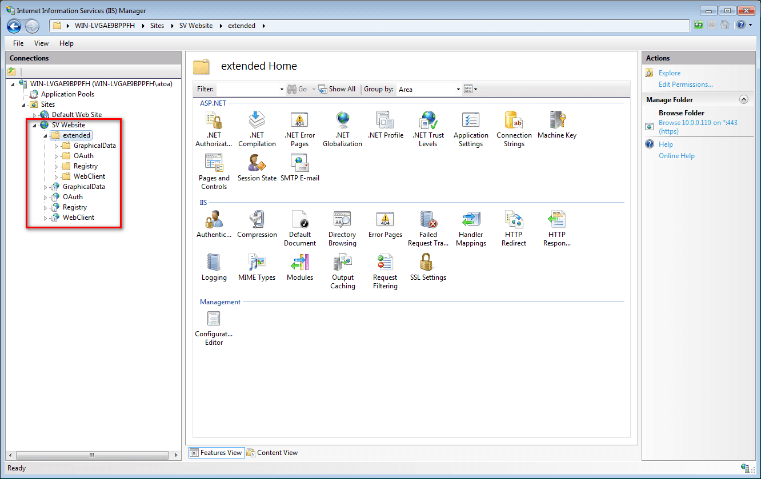761x479 pixels.
Task: Click the Edit Permissions link
Action: coord(686,84)
